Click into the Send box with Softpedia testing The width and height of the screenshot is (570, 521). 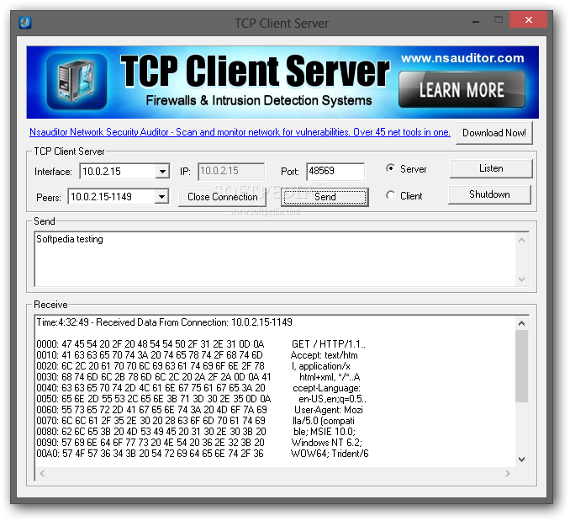coord(275,258)
